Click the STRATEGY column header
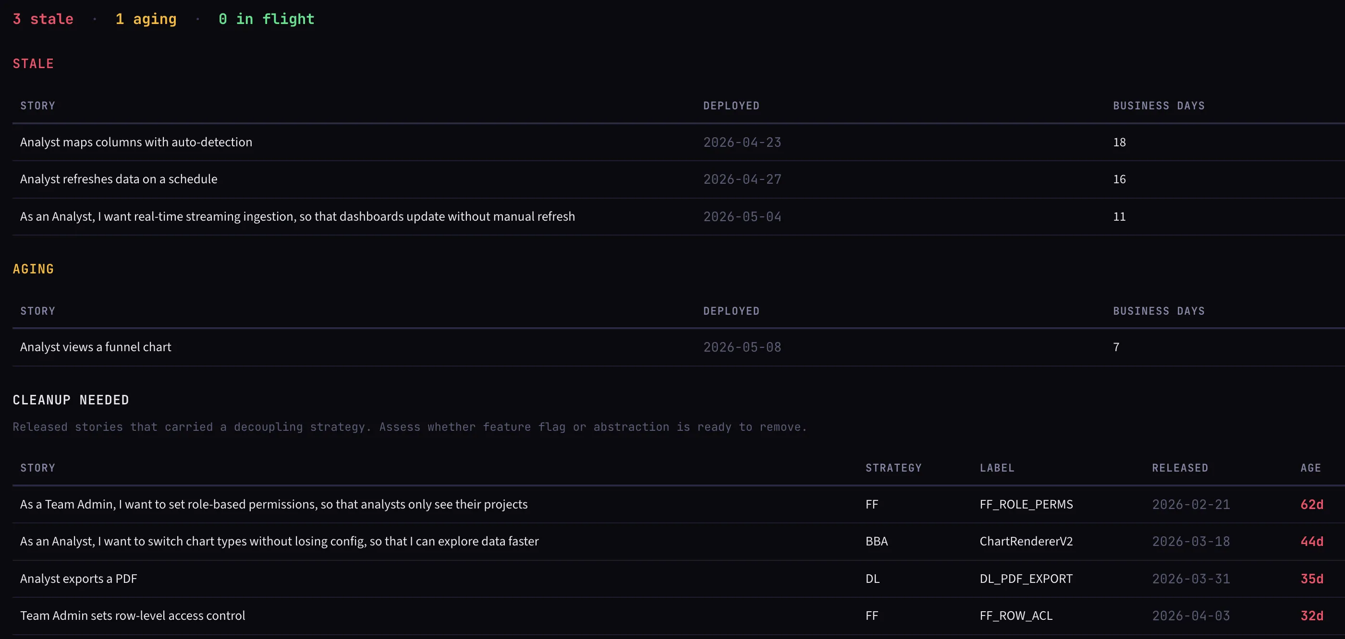 (893, 468)
